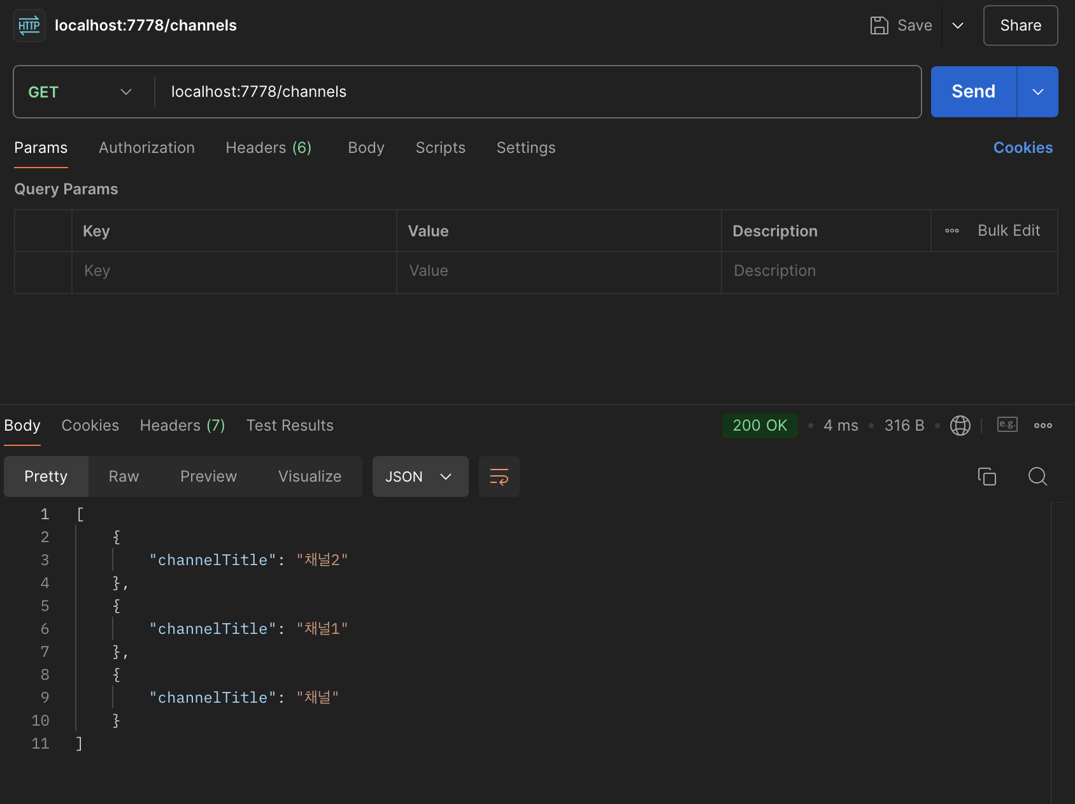Image resolution: width=1075 pixels, height=804 pixels.
Task: Switch to the Raw view
Action: click(124, 477)
